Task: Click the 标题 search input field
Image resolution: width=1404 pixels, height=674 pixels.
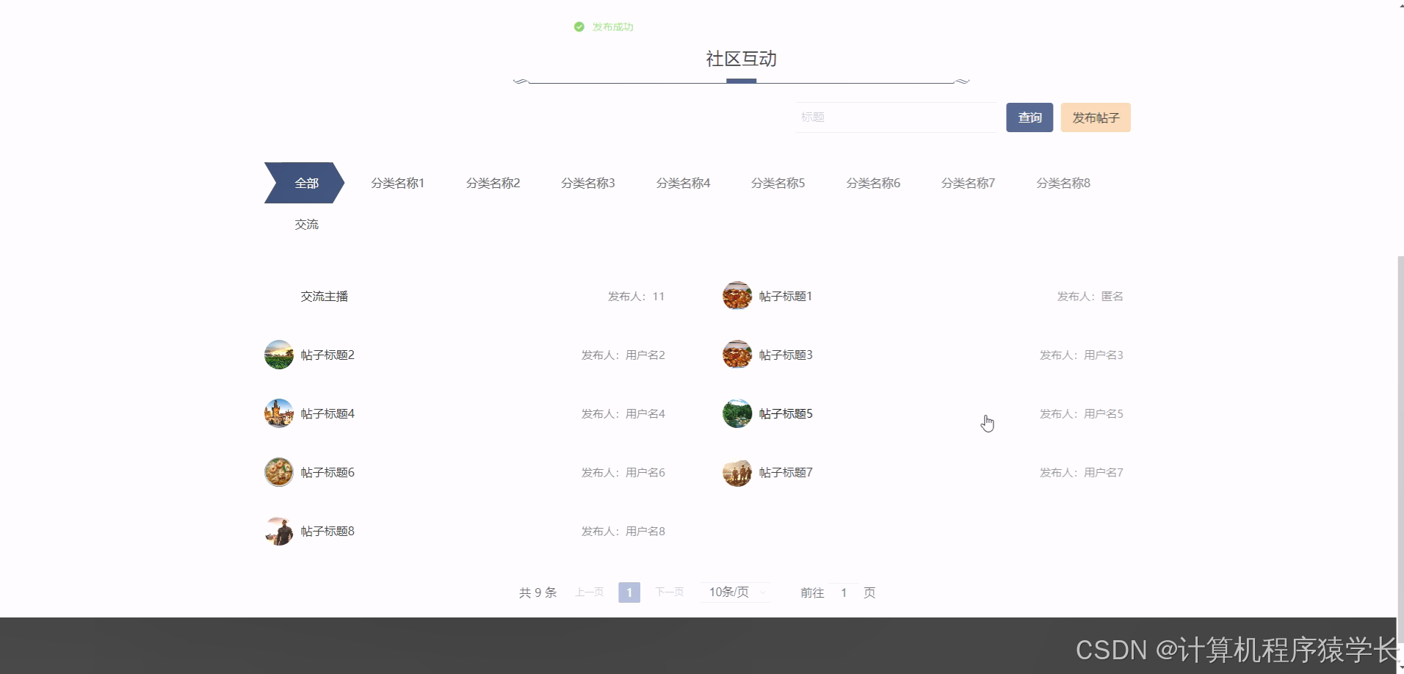Action: tap(896, 117)
